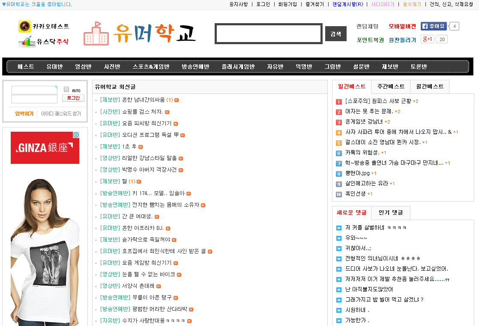Click the Google +1 button
The height and width of the screenshot is (326, 479).
pyautogui.click(x=427, y=39)
